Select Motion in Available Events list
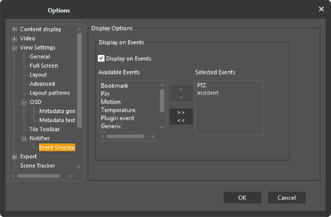This screenshot has width=331, height=217. pyautogui.click(x=111, y=102)
